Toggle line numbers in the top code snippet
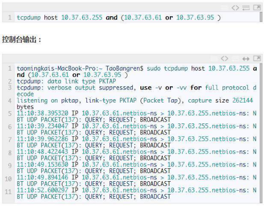The width and height of the screenshot is (264, 206). point(224,8)
